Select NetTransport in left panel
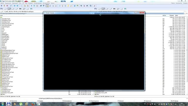This screenshot has height=106, width=188. click(x=6, y=38)
